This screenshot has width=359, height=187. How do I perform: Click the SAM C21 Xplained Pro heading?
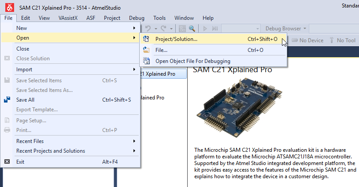click(233, 70)
